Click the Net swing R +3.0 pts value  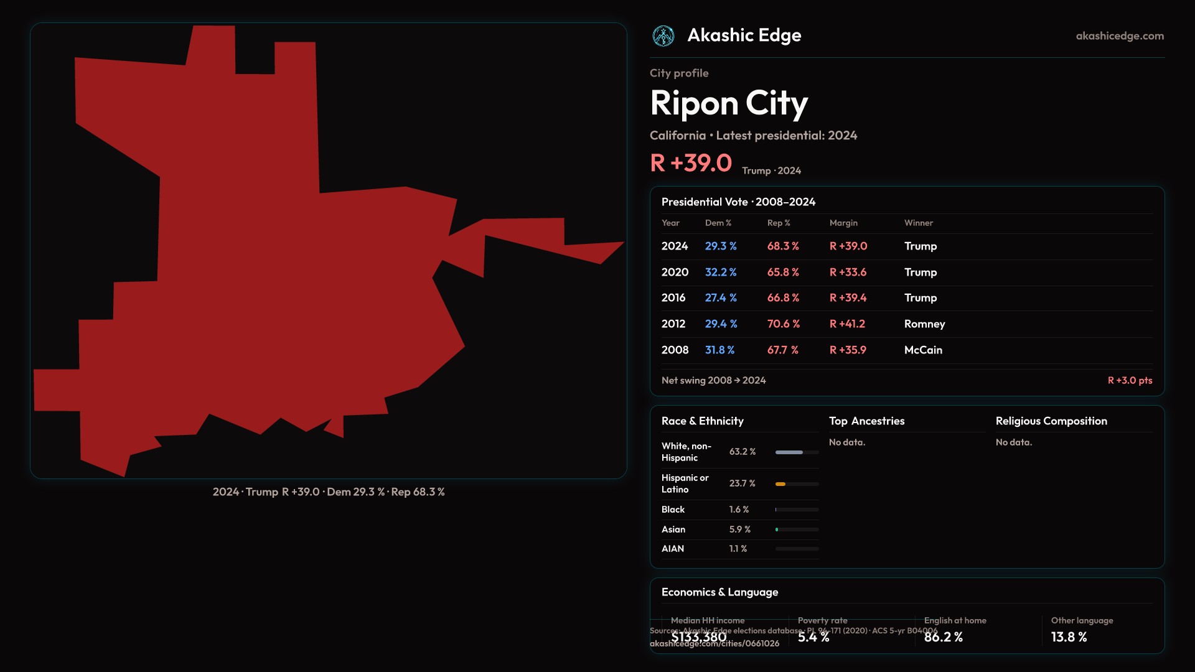click(x=1130, y=380)
